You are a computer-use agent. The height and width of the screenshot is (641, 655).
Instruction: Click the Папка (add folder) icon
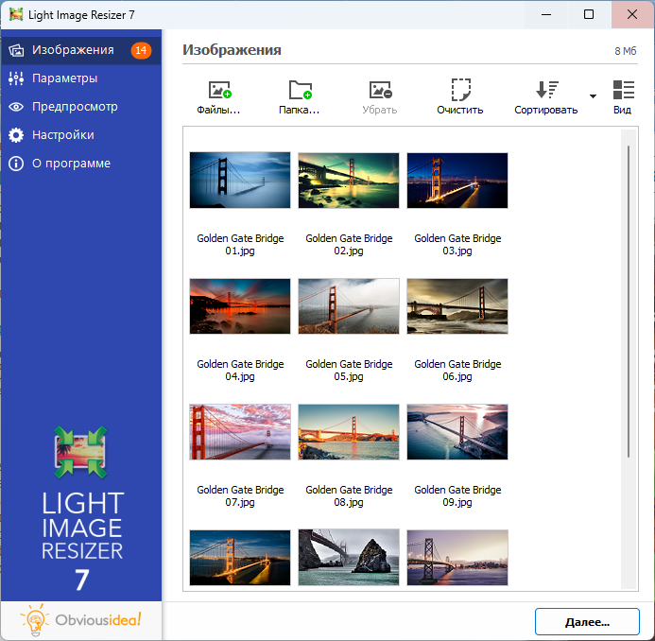point(300,91)
